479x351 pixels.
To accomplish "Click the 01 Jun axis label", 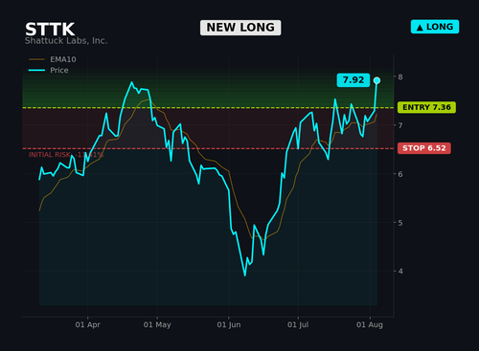I will click(229, 325).
